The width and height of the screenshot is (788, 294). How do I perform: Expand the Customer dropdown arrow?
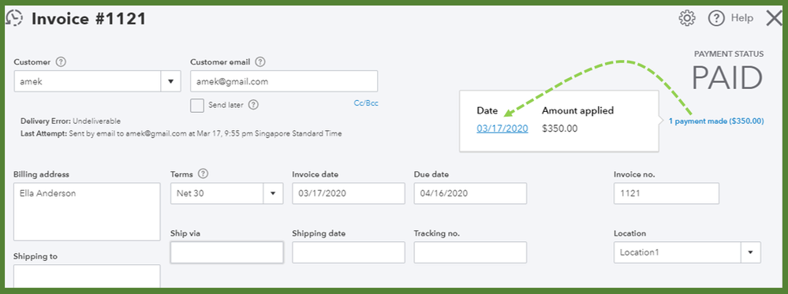click(170, 81)
